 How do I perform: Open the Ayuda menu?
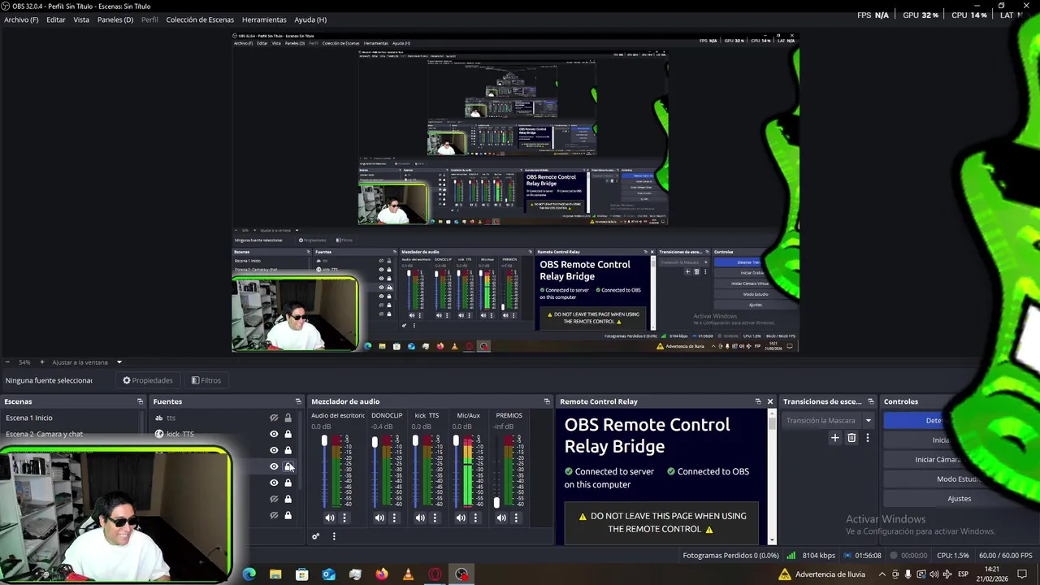coord(310,19)
